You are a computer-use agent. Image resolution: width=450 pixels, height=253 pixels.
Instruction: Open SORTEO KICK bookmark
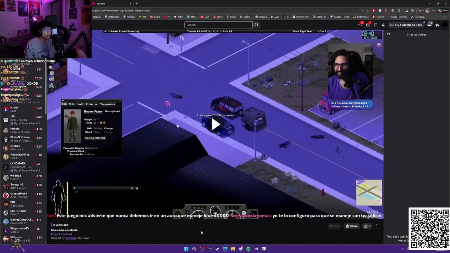301,17
